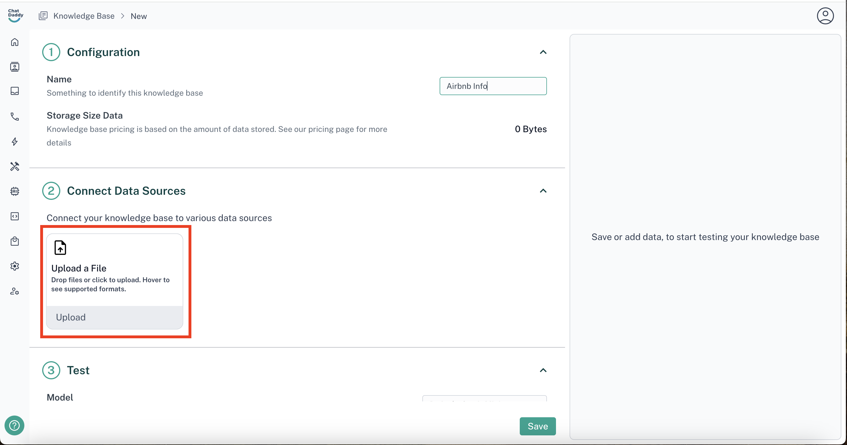The width and height of the screenshot is (847, 445).
Task: Open the AI chip sidebar icon
Action: [x=14, y=191]
